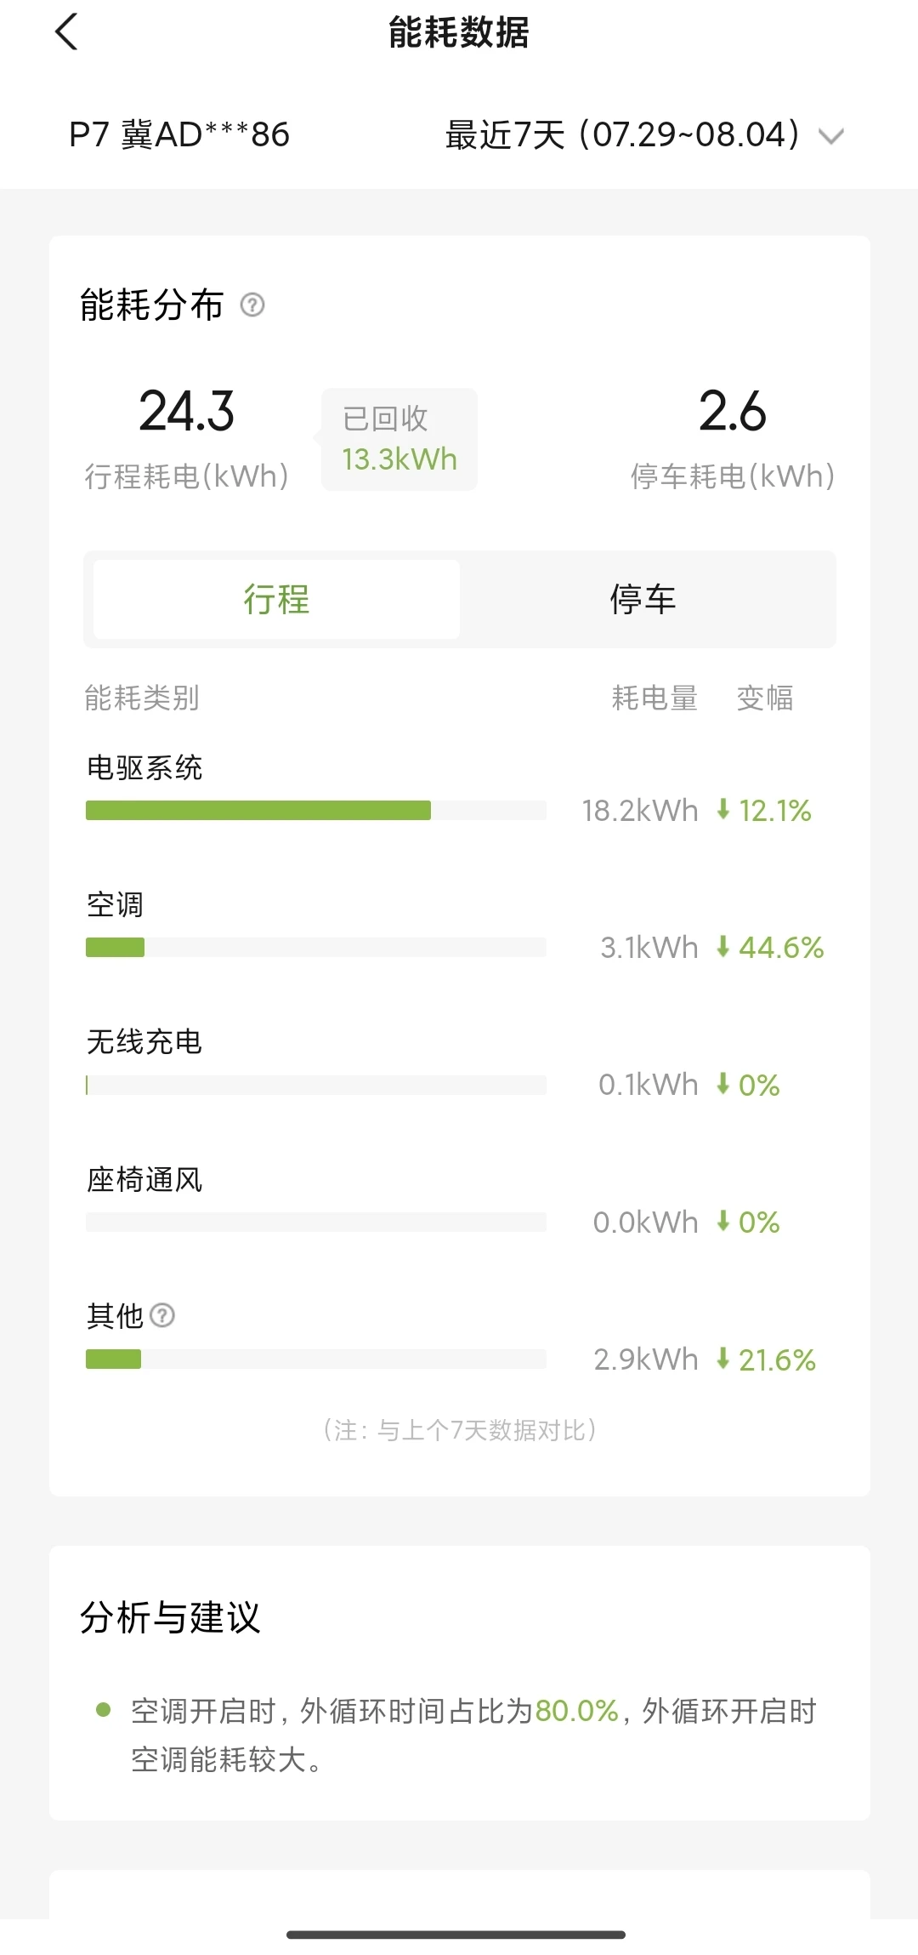Tap the 无线充电 row
Image resolution: width=918 pixels, height=1955 pixels.
(x=459, y=1063)
